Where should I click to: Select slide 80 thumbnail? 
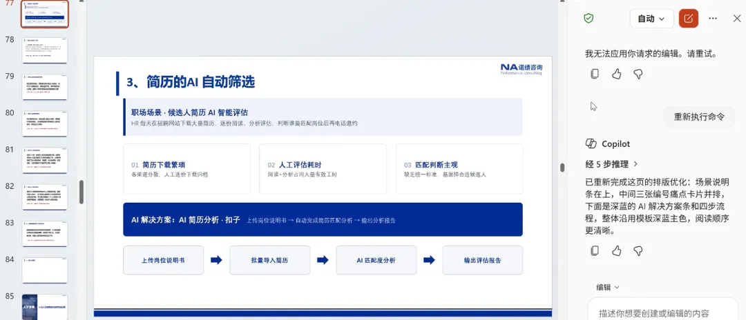[x=45, y=123]
